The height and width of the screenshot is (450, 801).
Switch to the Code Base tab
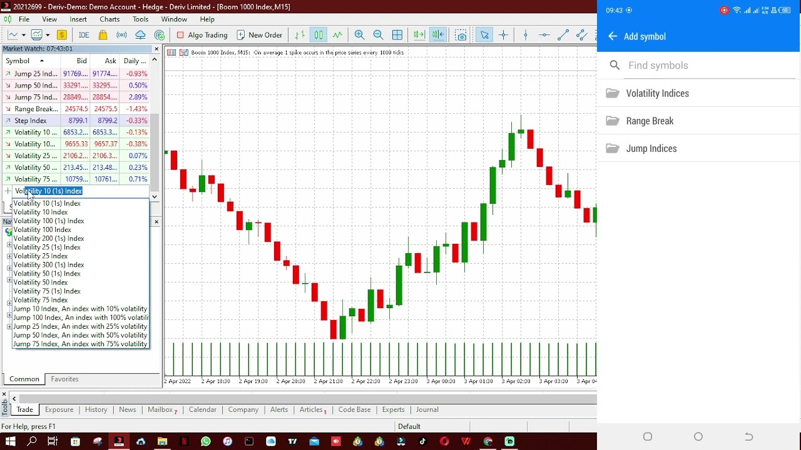pyautogui.click(x=354, y=409)
